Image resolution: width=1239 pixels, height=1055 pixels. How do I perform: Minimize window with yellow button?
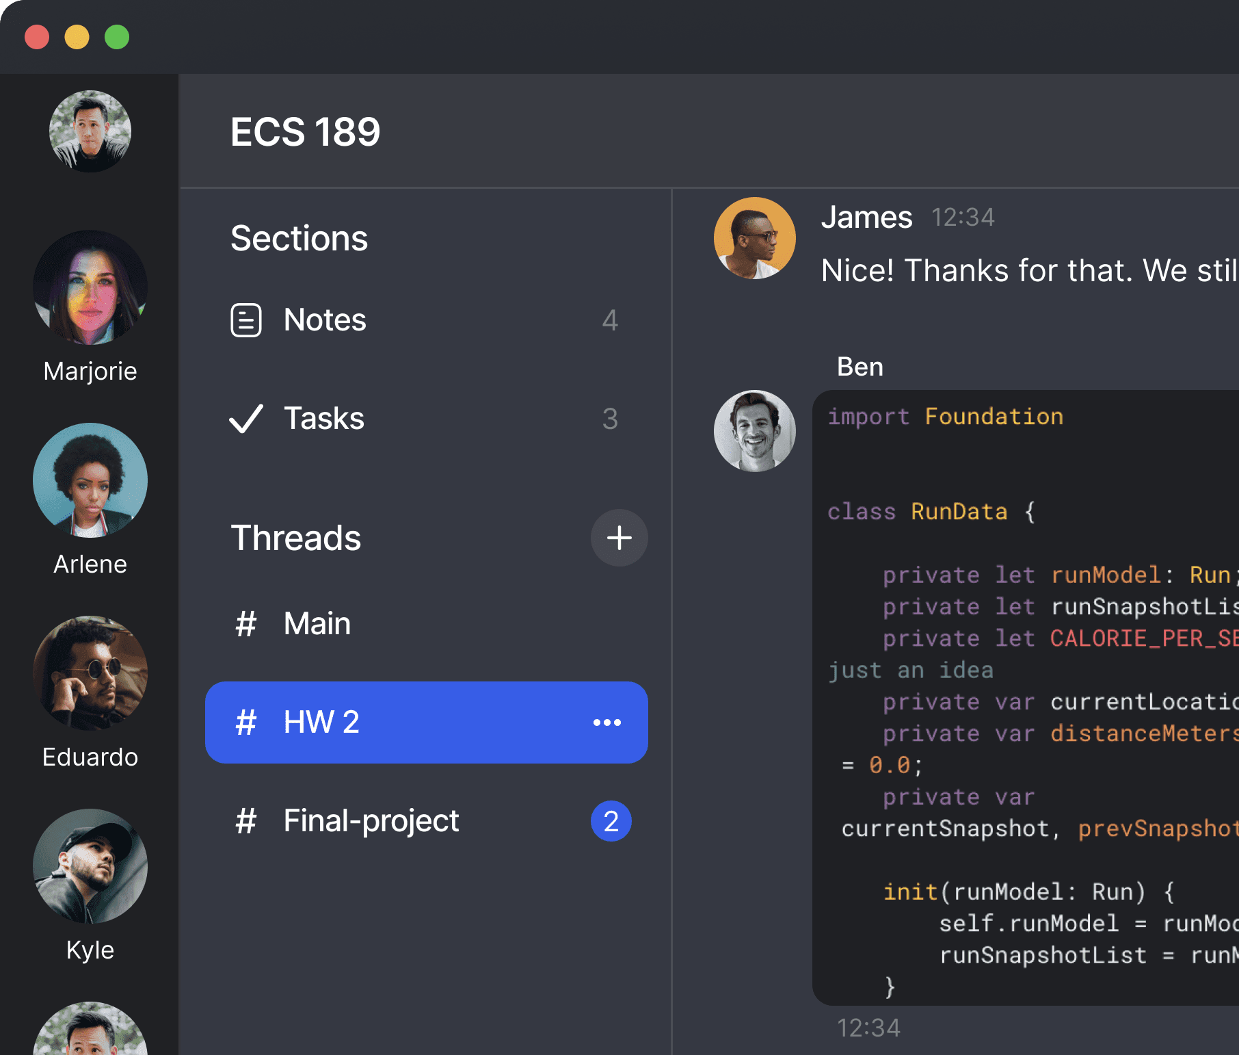click(77, 37)
